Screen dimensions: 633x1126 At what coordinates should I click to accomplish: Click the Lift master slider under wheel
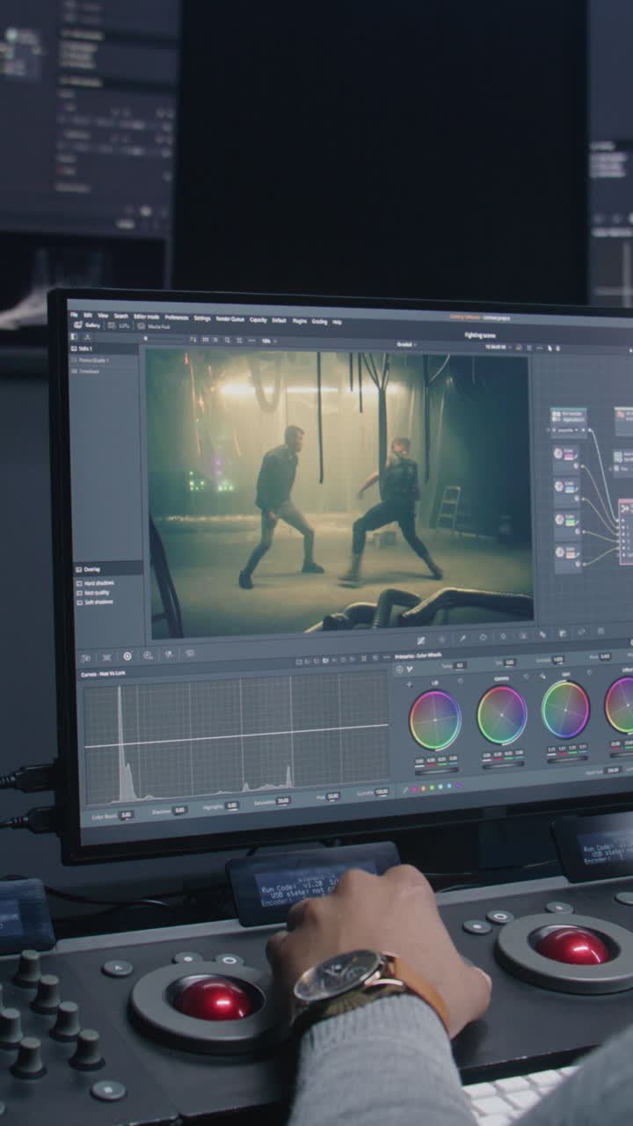(436, 771)
